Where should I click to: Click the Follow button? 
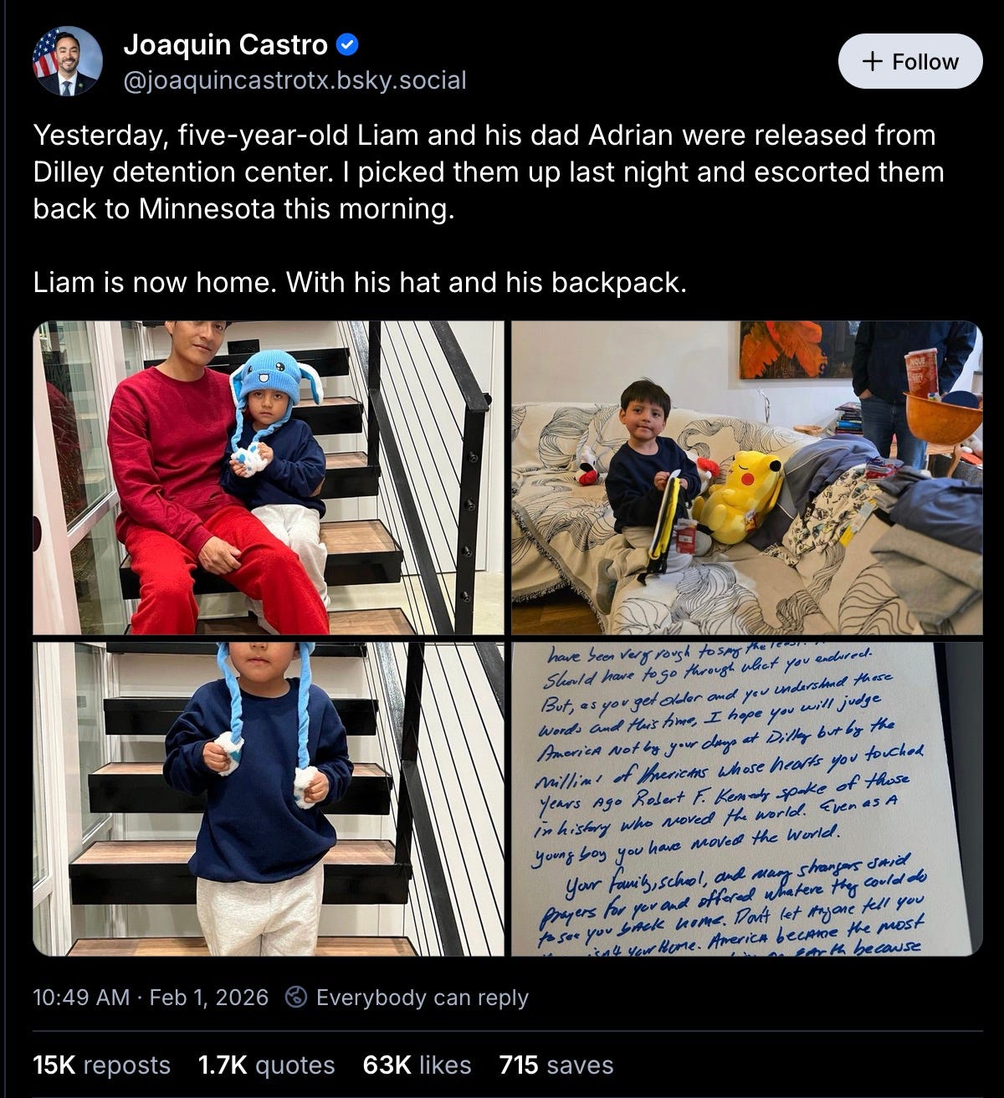[x=909, y=61]
